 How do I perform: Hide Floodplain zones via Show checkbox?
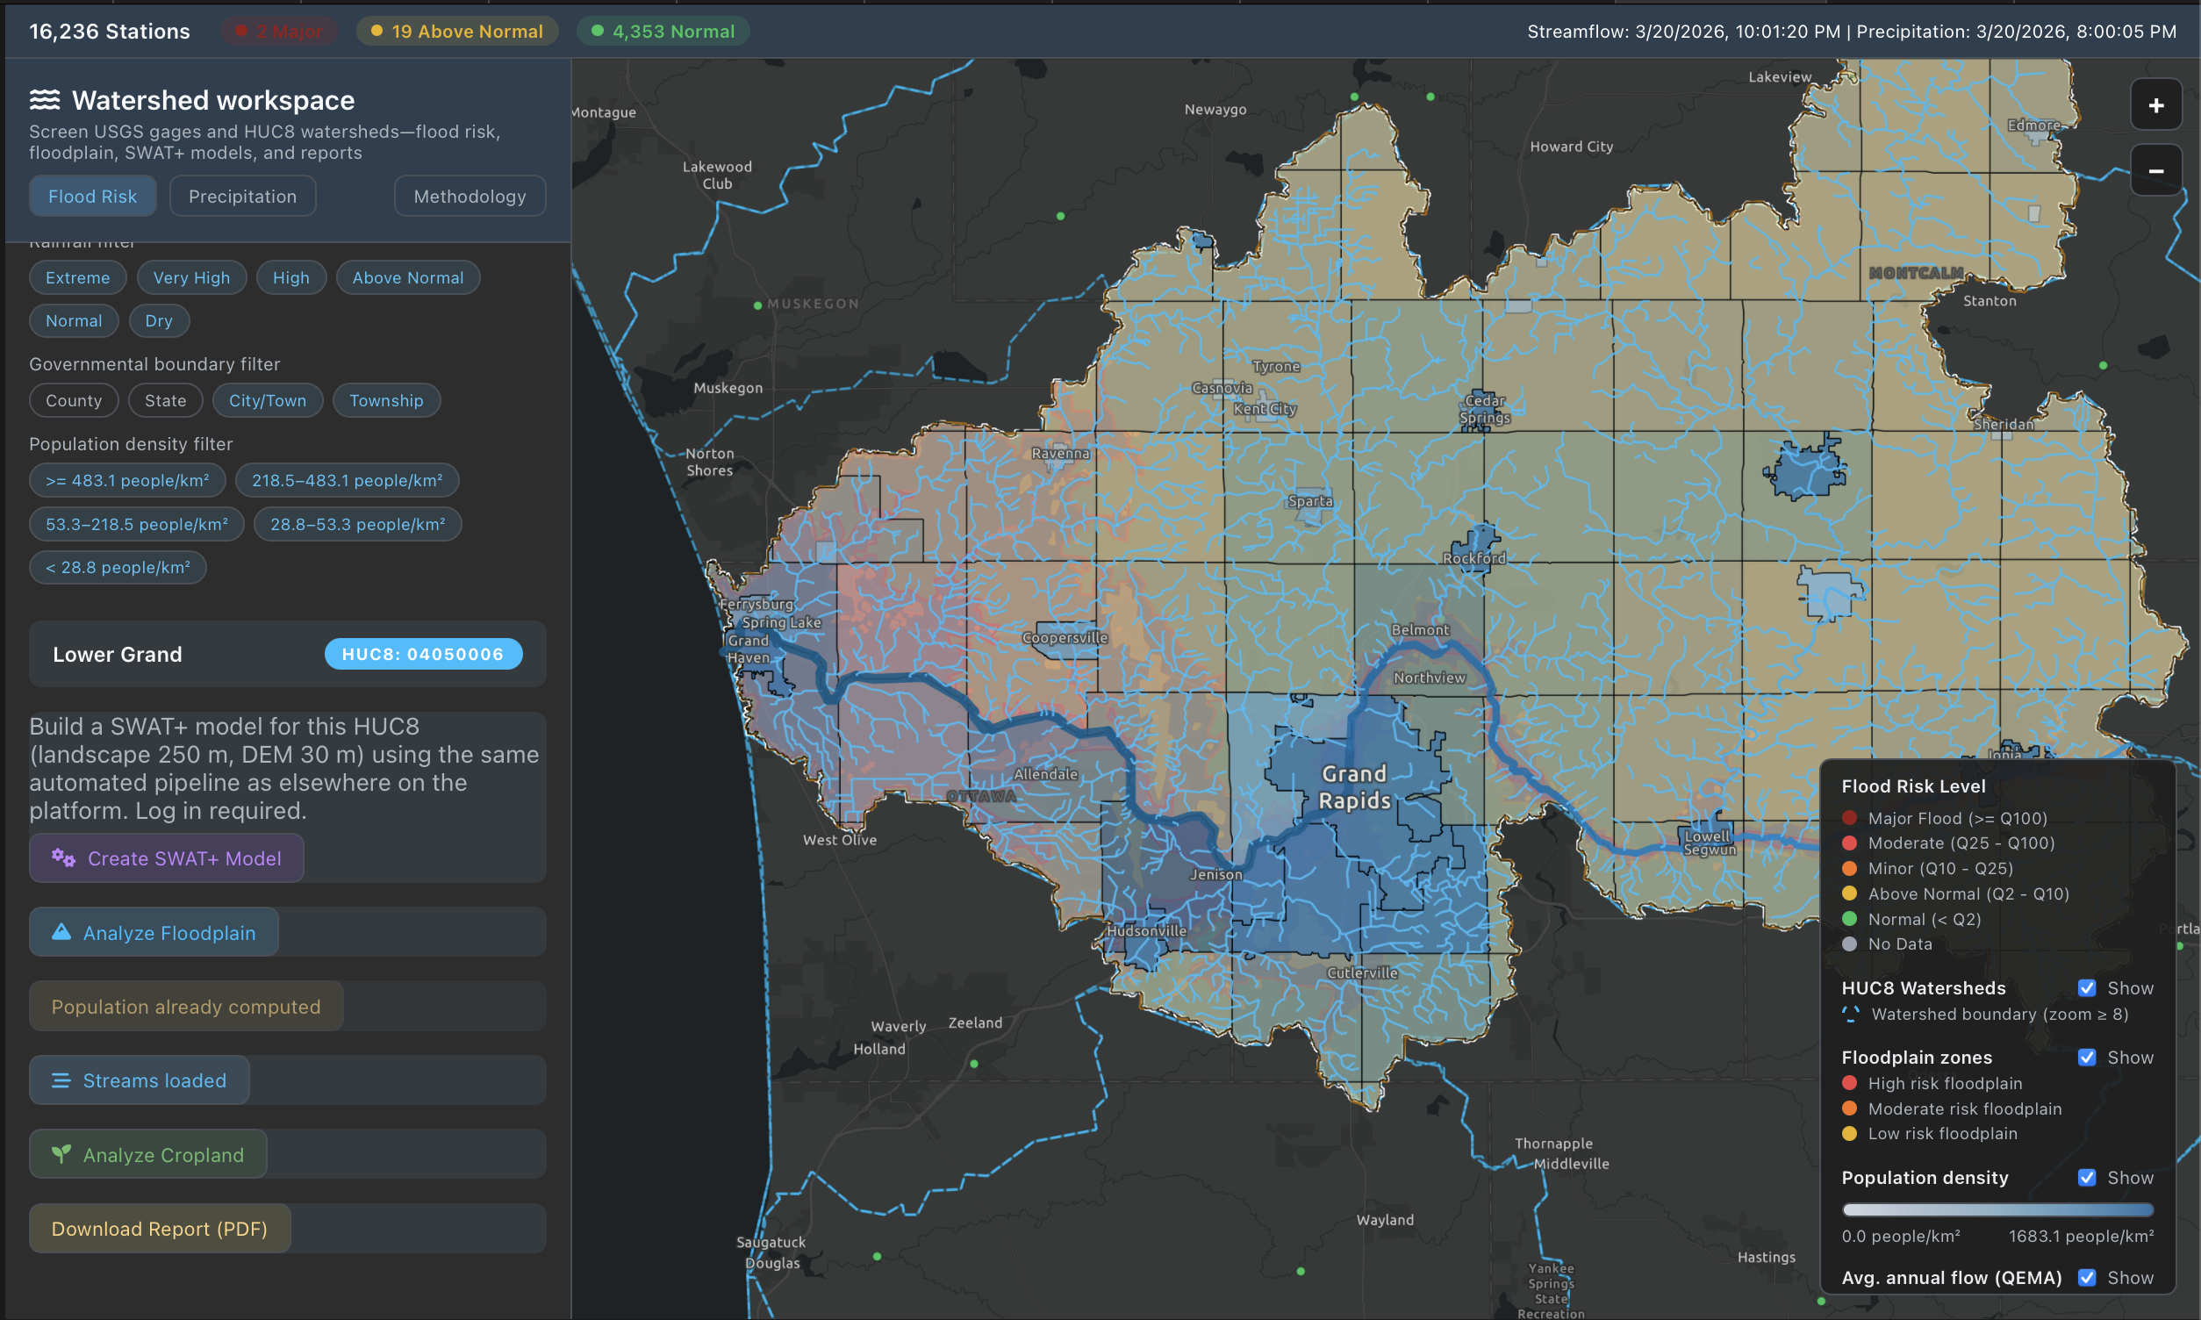[x=2088, y=1057]
